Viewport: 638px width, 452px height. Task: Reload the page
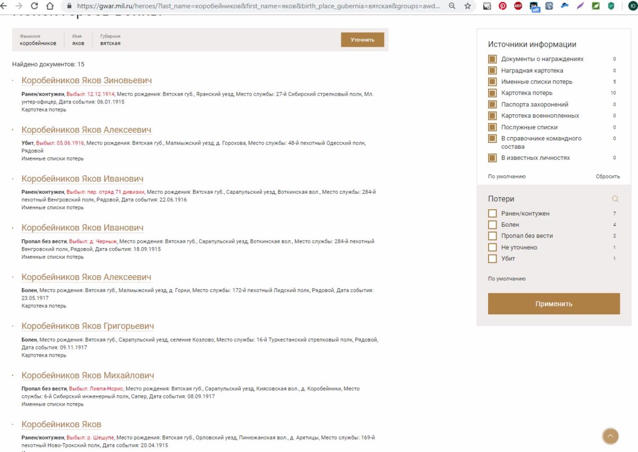pos(35,6)
